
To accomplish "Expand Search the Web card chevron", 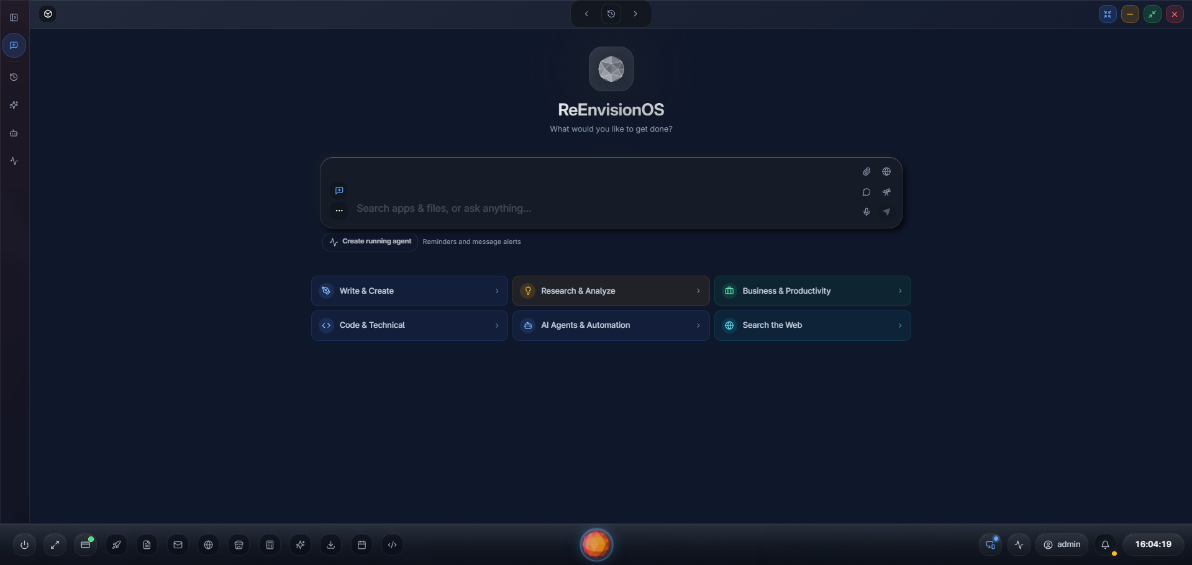I will 900,325.
